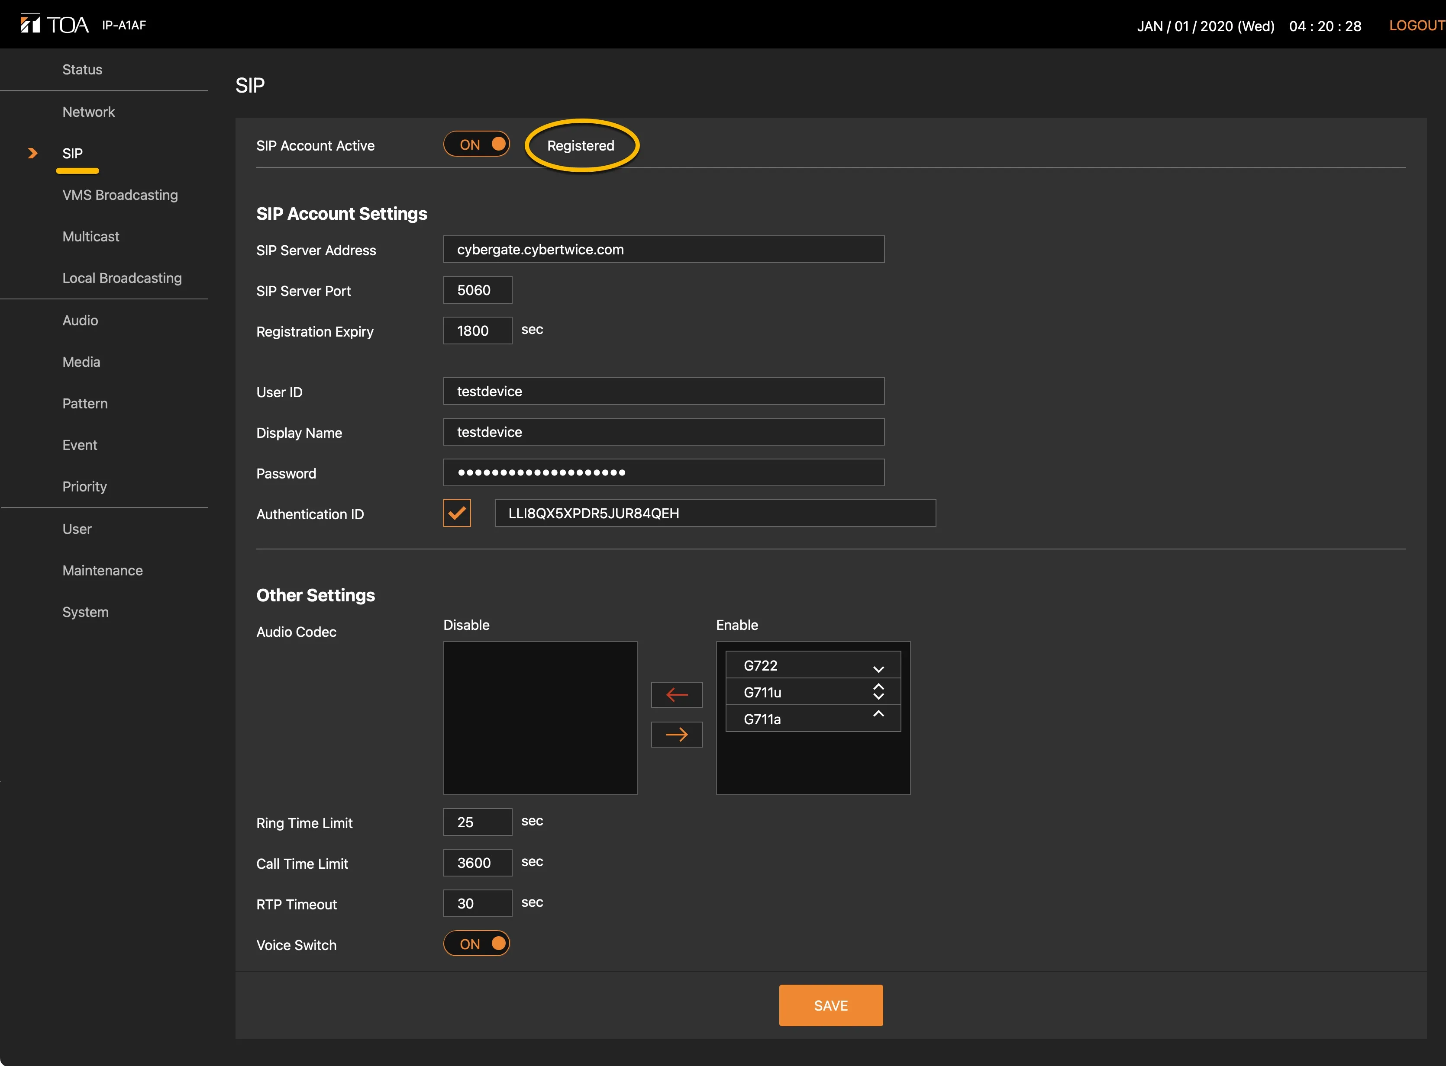Uncheck the Authentication ID checkbox

[457, 513]
